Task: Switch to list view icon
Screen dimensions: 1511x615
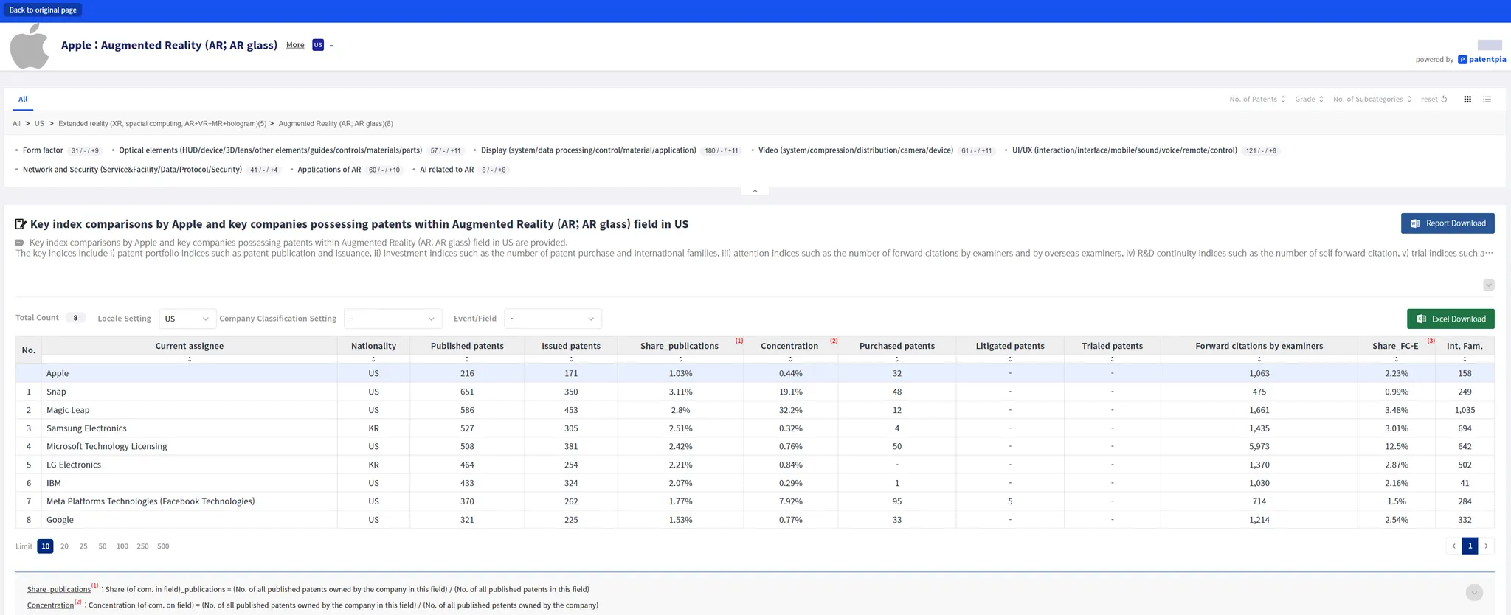Action: [1487, 100]
